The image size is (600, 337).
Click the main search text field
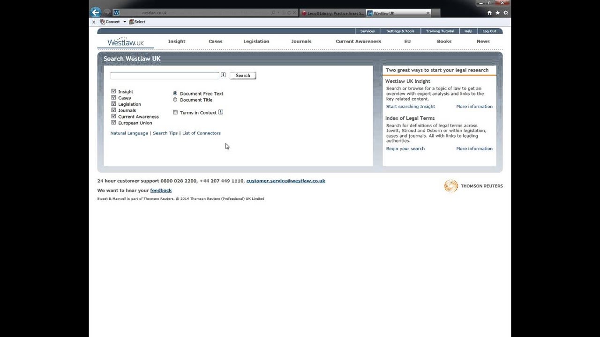[165, 75]
